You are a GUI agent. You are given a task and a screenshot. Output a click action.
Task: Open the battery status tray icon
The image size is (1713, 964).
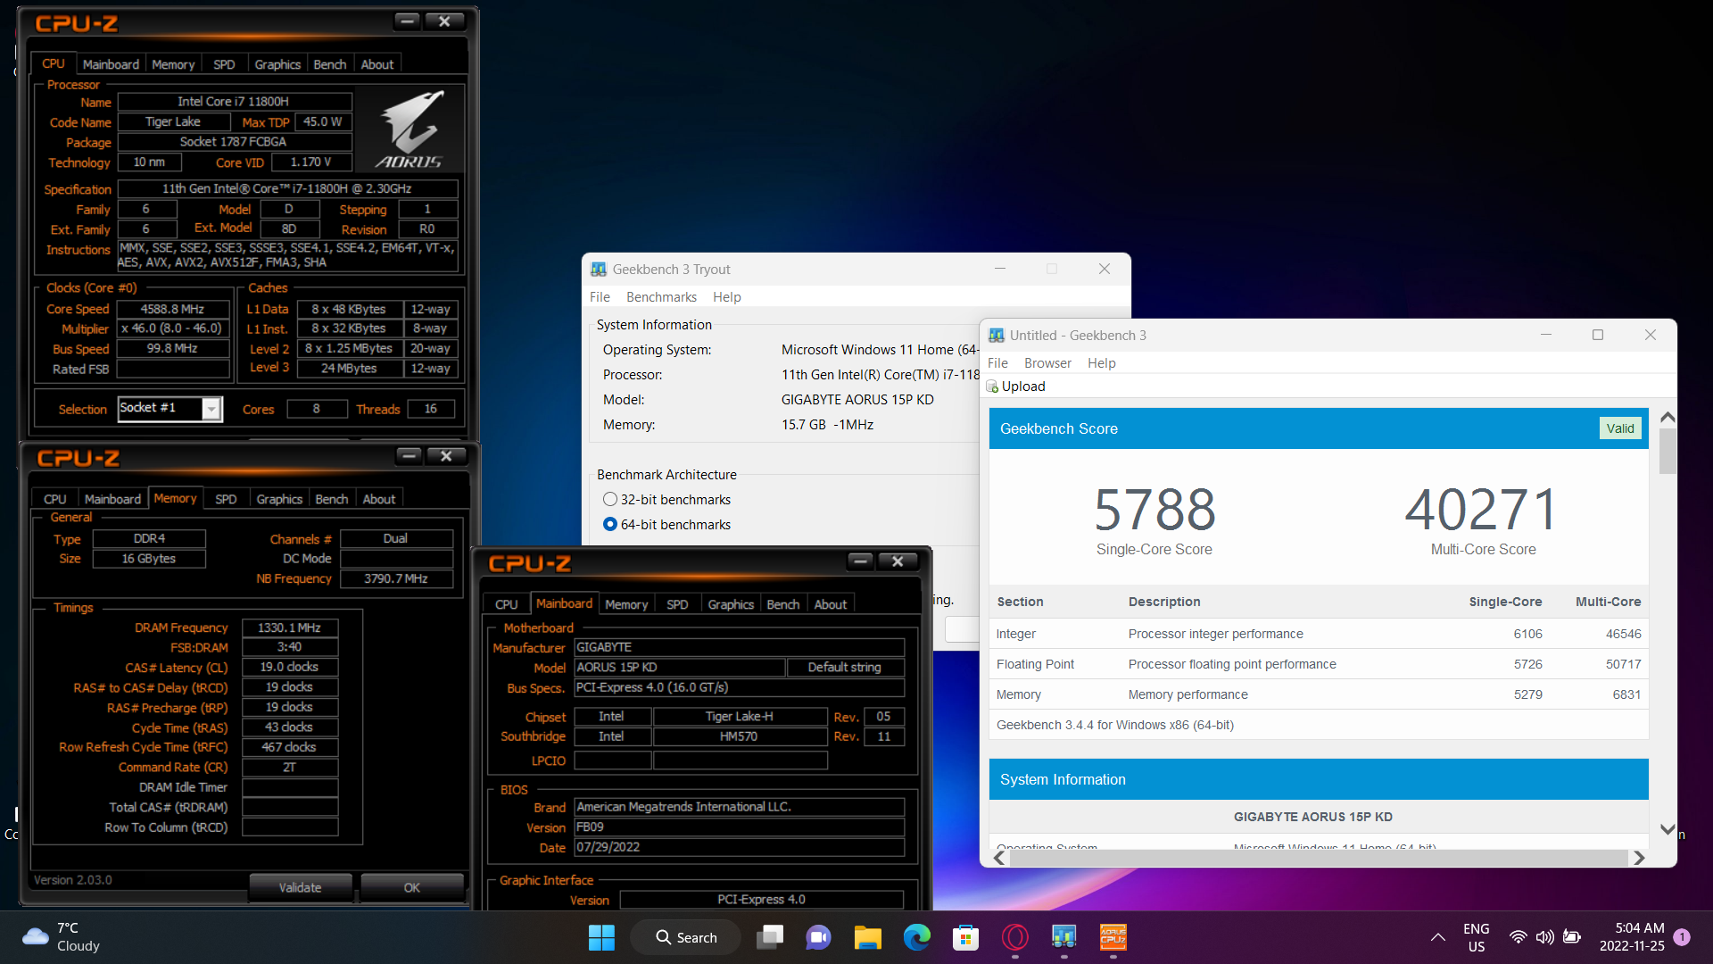click(x=1572, y=937)
